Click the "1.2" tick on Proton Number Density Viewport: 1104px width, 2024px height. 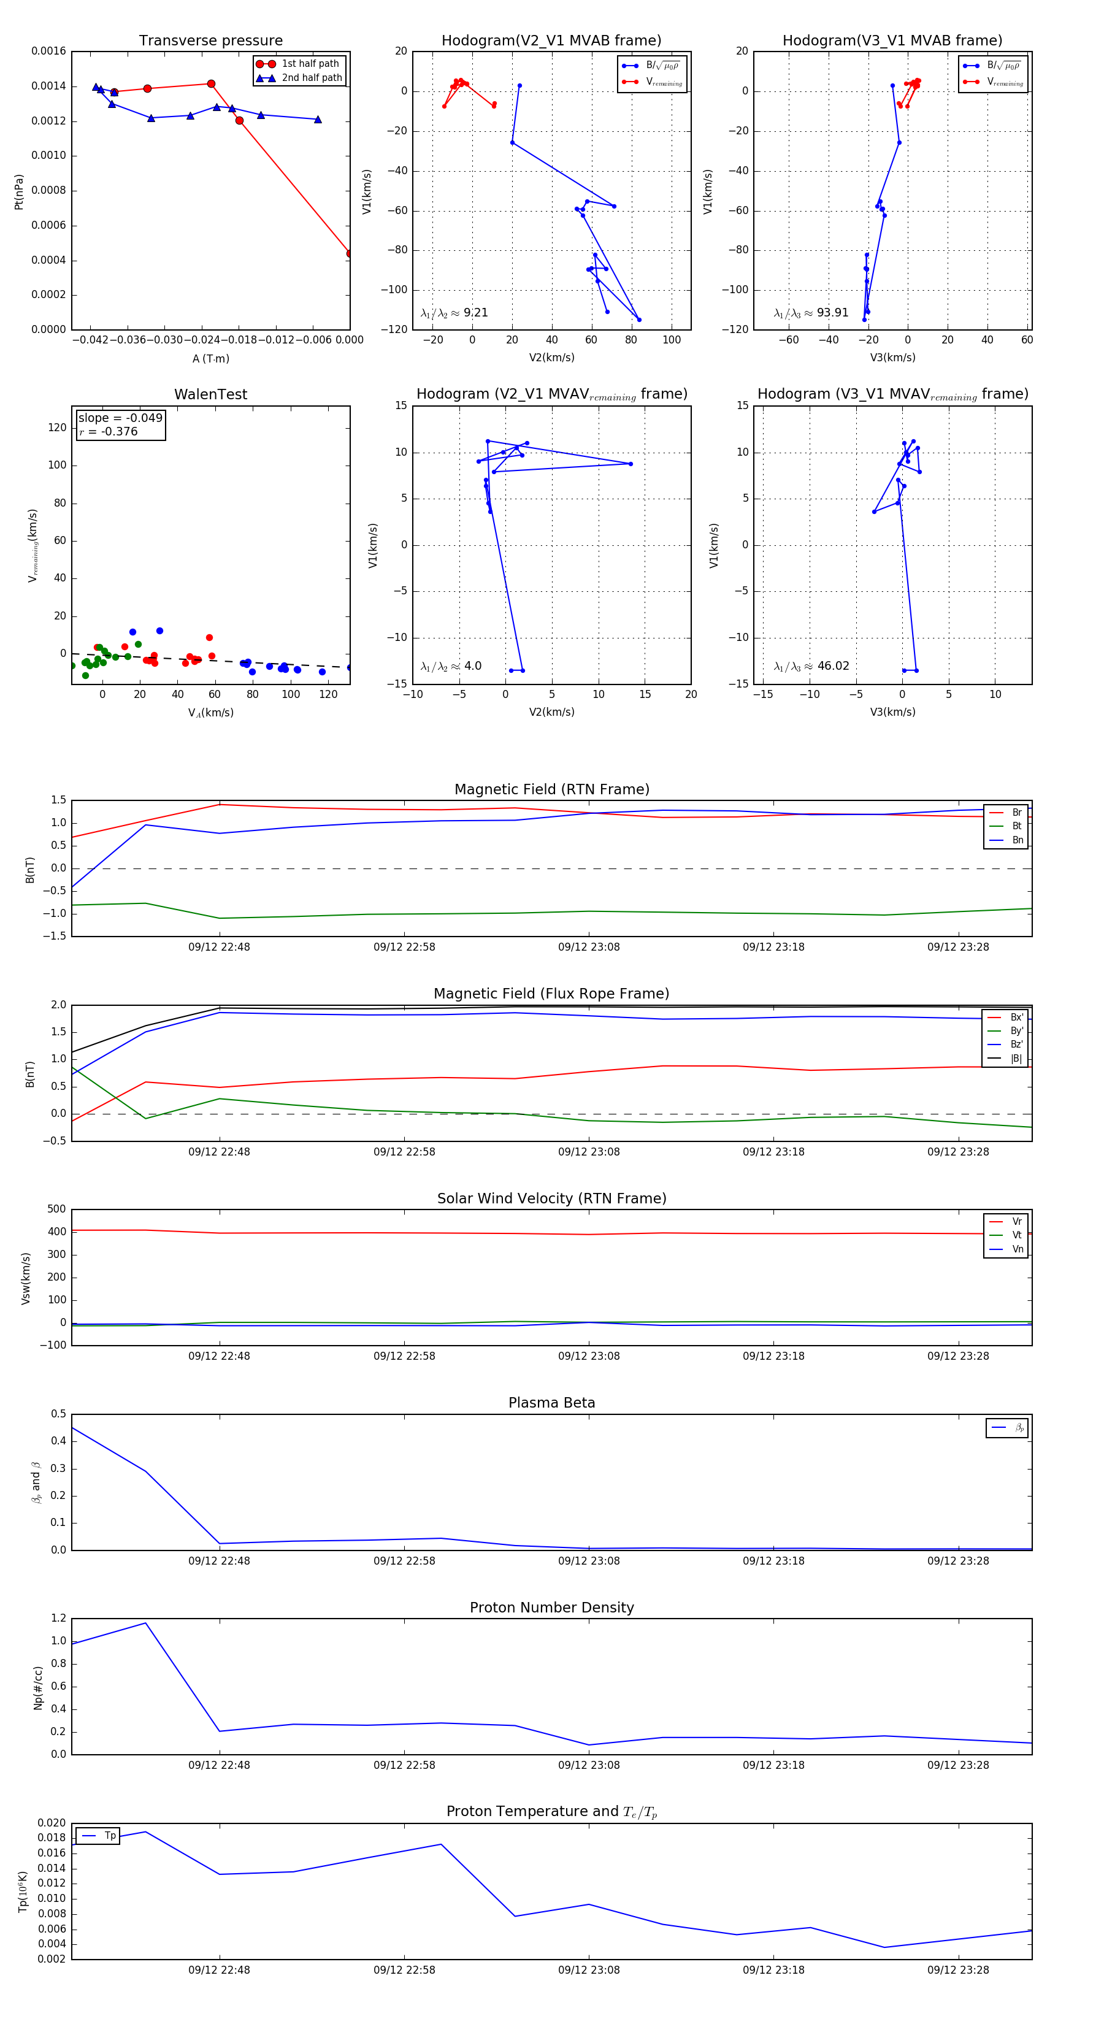click(59, 1618)
